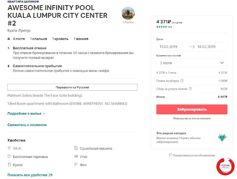The image size is (237, 179).
Task: Click host Charles's profile photo
Action: [128, 13]
